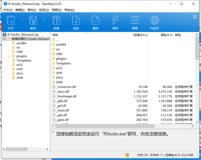Open the 选项(O) menu

tap(44, 10)
